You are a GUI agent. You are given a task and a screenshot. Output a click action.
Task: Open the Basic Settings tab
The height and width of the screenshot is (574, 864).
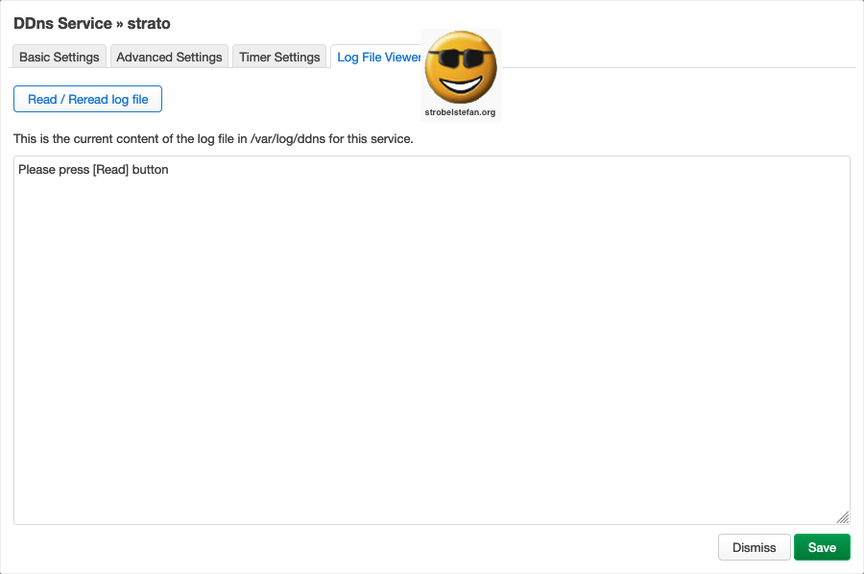click(x=60, y=57)
